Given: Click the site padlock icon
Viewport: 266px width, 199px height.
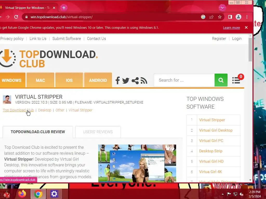Looking at the screenshot, I should (26, 17).
